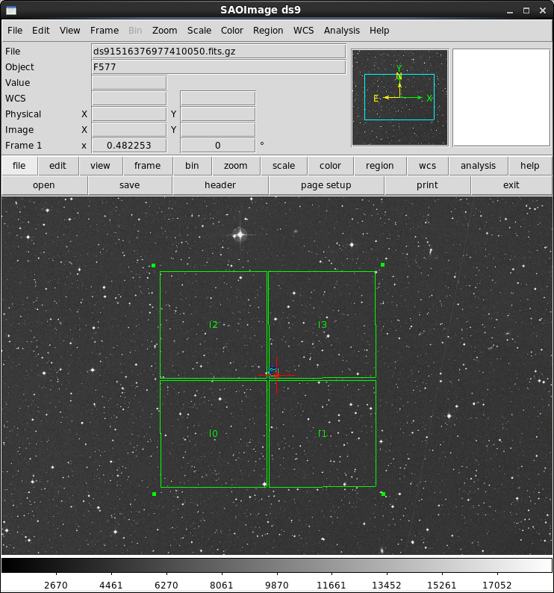Select the view tab in button bar

click(x=100, y=166)
